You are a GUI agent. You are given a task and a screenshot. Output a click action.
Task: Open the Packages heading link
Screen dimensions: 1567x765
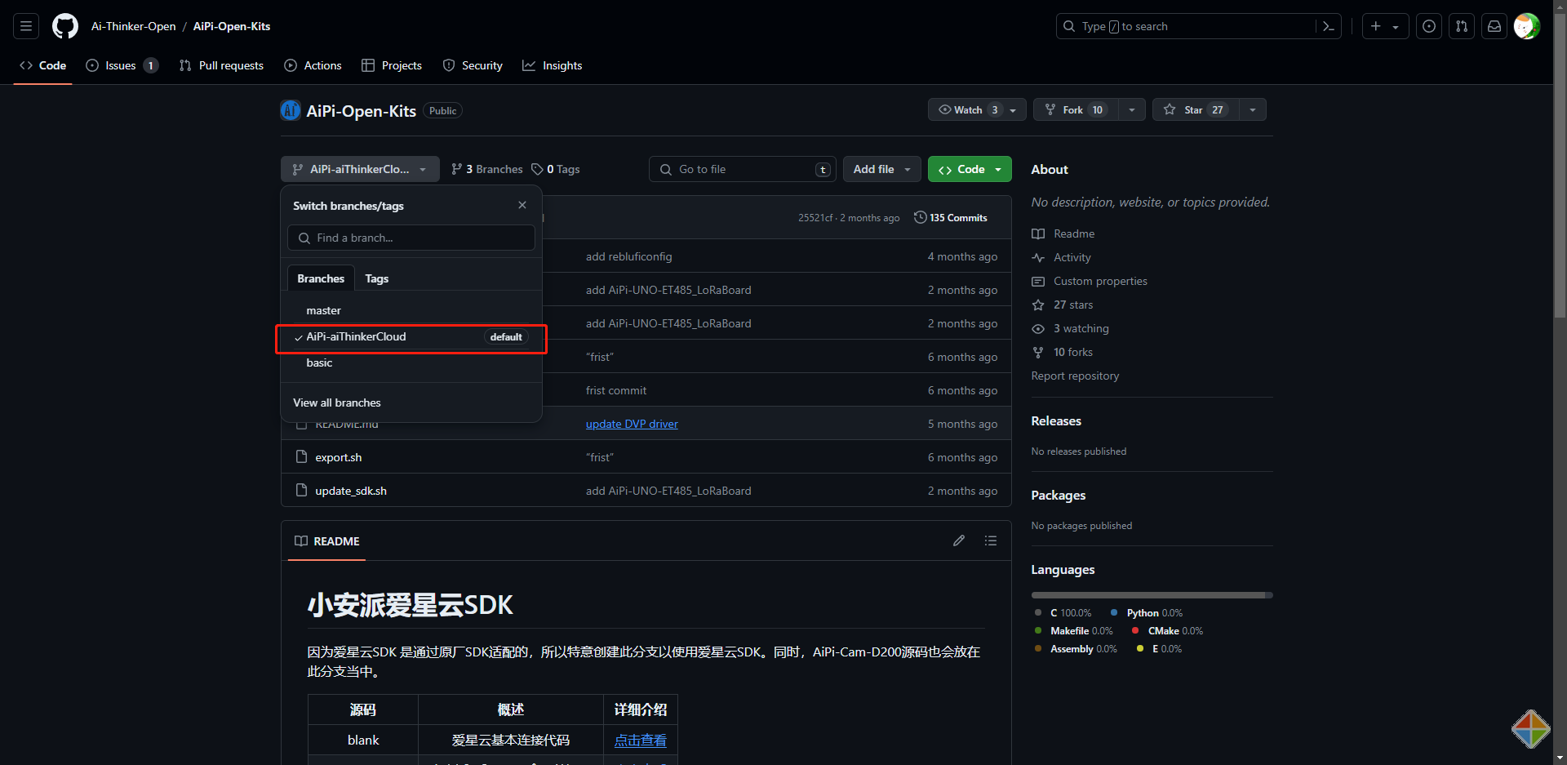click(x=1059, y=495)
